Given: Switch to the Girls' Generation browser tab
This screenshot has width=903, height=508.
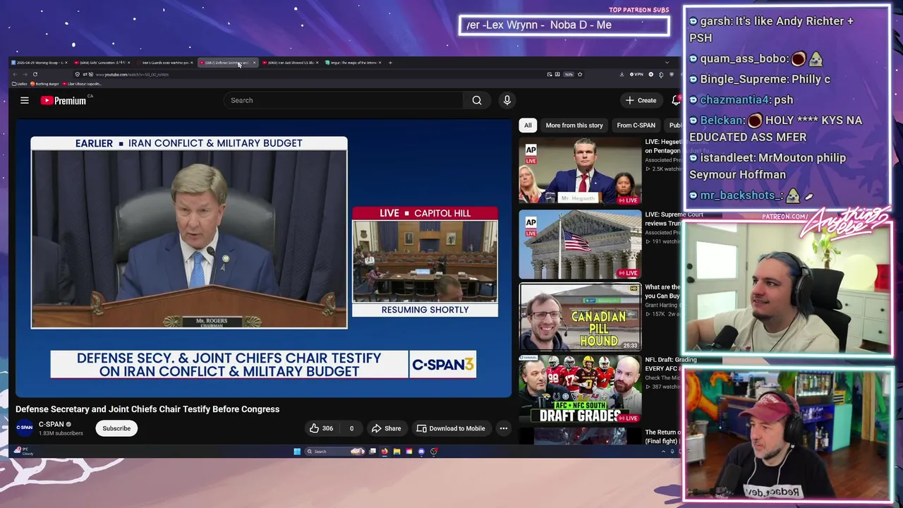Looking at the screenshot, I should click(x=102, y=63).
